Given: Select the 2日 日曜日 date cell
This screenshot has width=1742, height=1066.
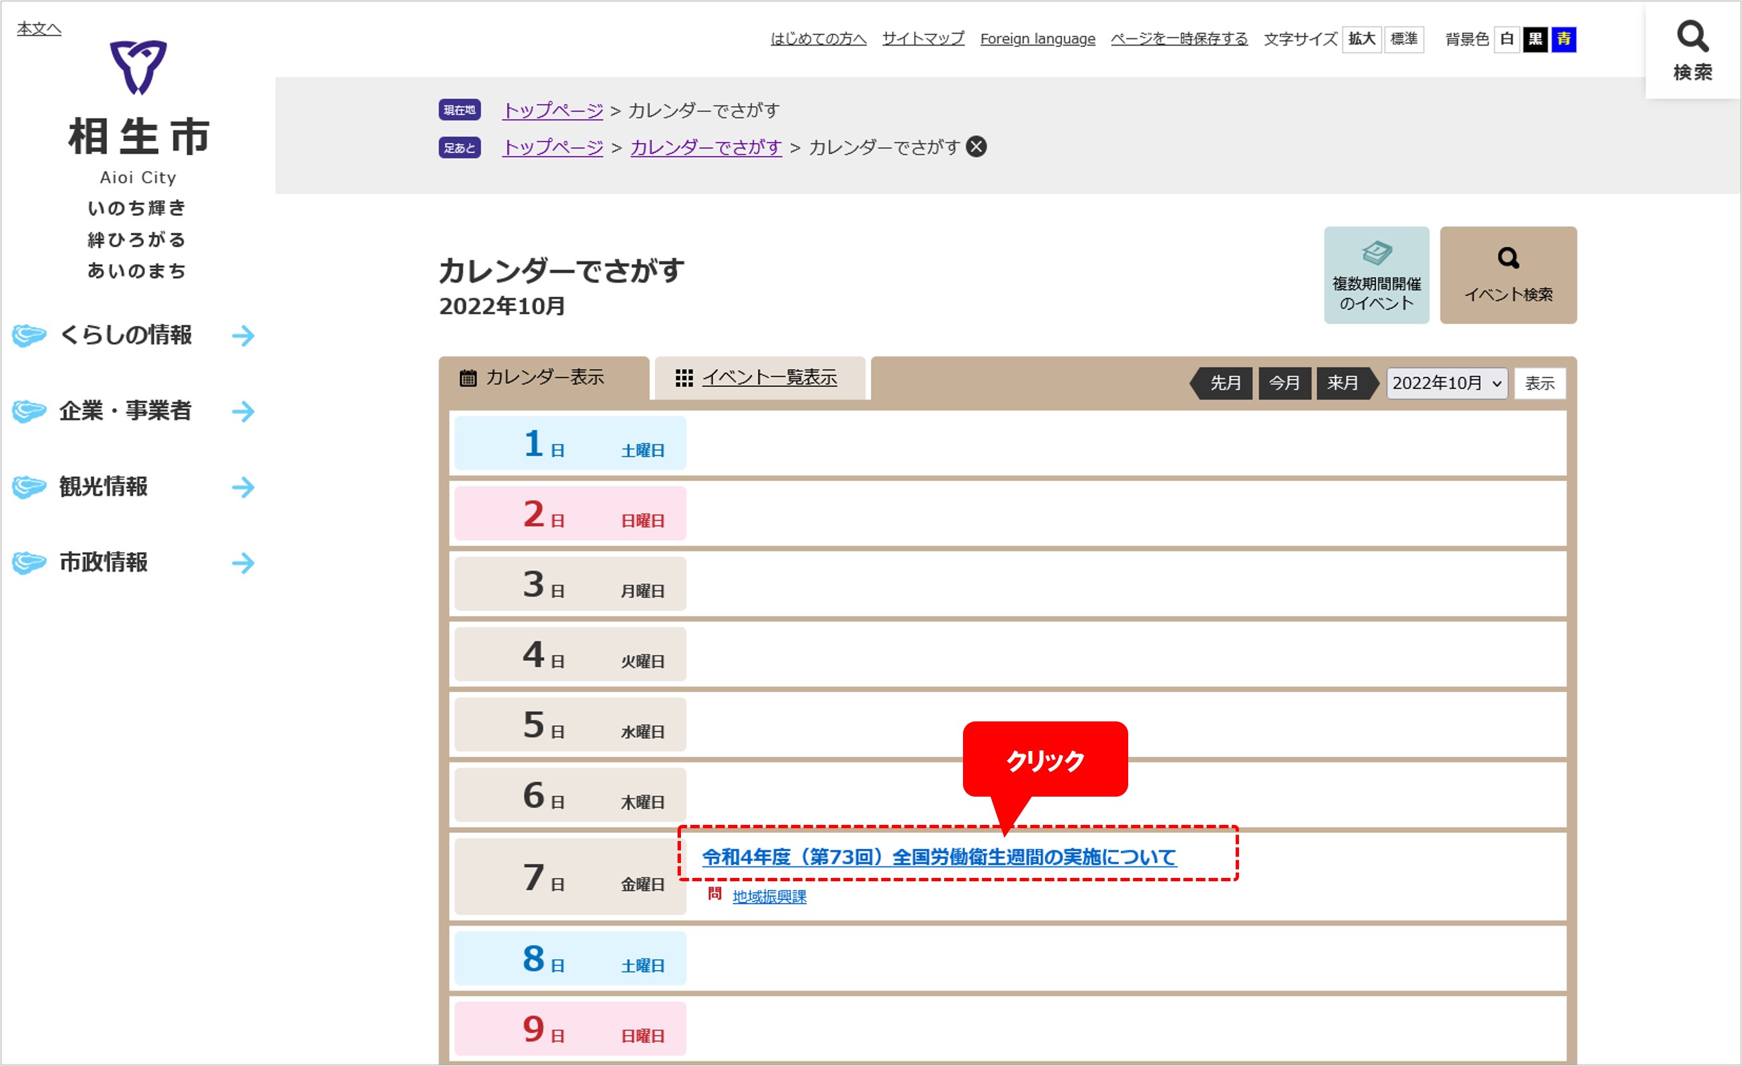Looking at the screenshot, I should click(x=570, y=514).
